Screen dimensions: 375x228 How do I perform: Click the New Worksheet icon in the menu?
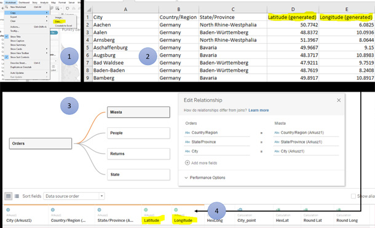7,7
